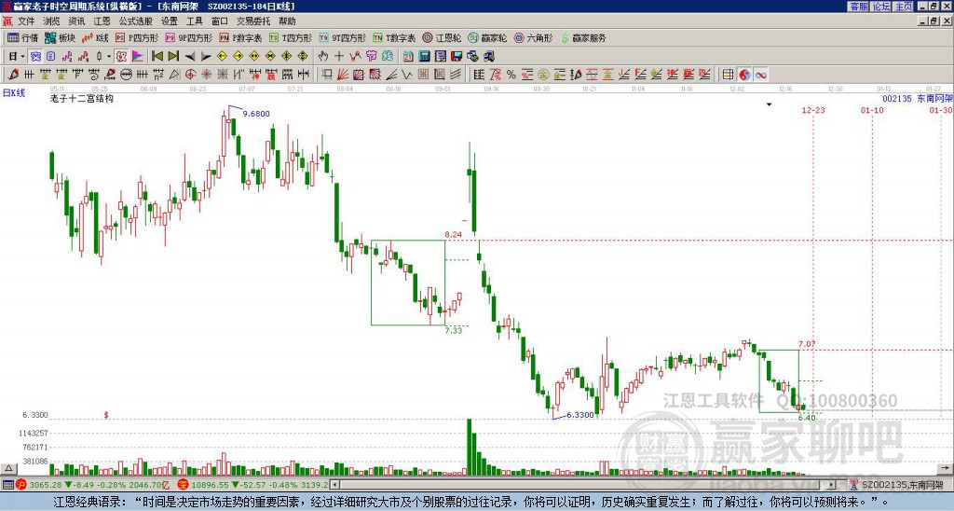Click the 沪 Shanghai index badge
This screenshot has height=511, width=954.
[x=21, y=485]
